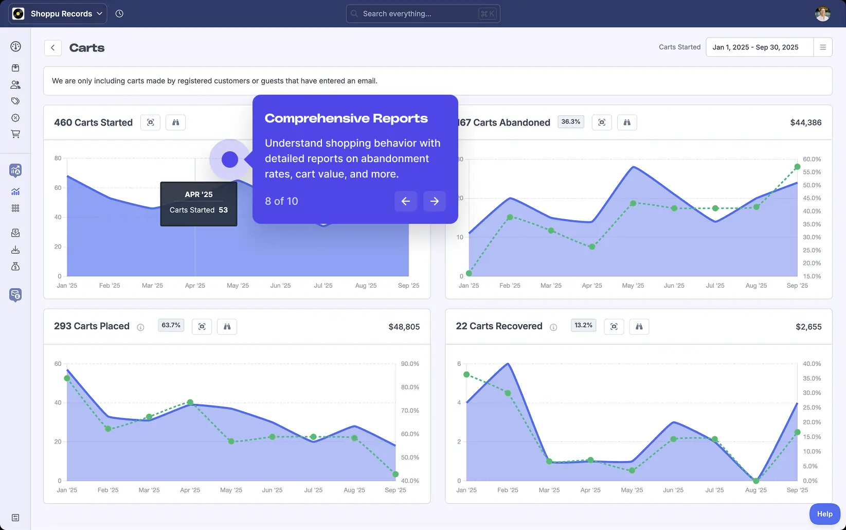Open the Discounts badge icon
Screen dimensions: 846x530
point(15,117)
